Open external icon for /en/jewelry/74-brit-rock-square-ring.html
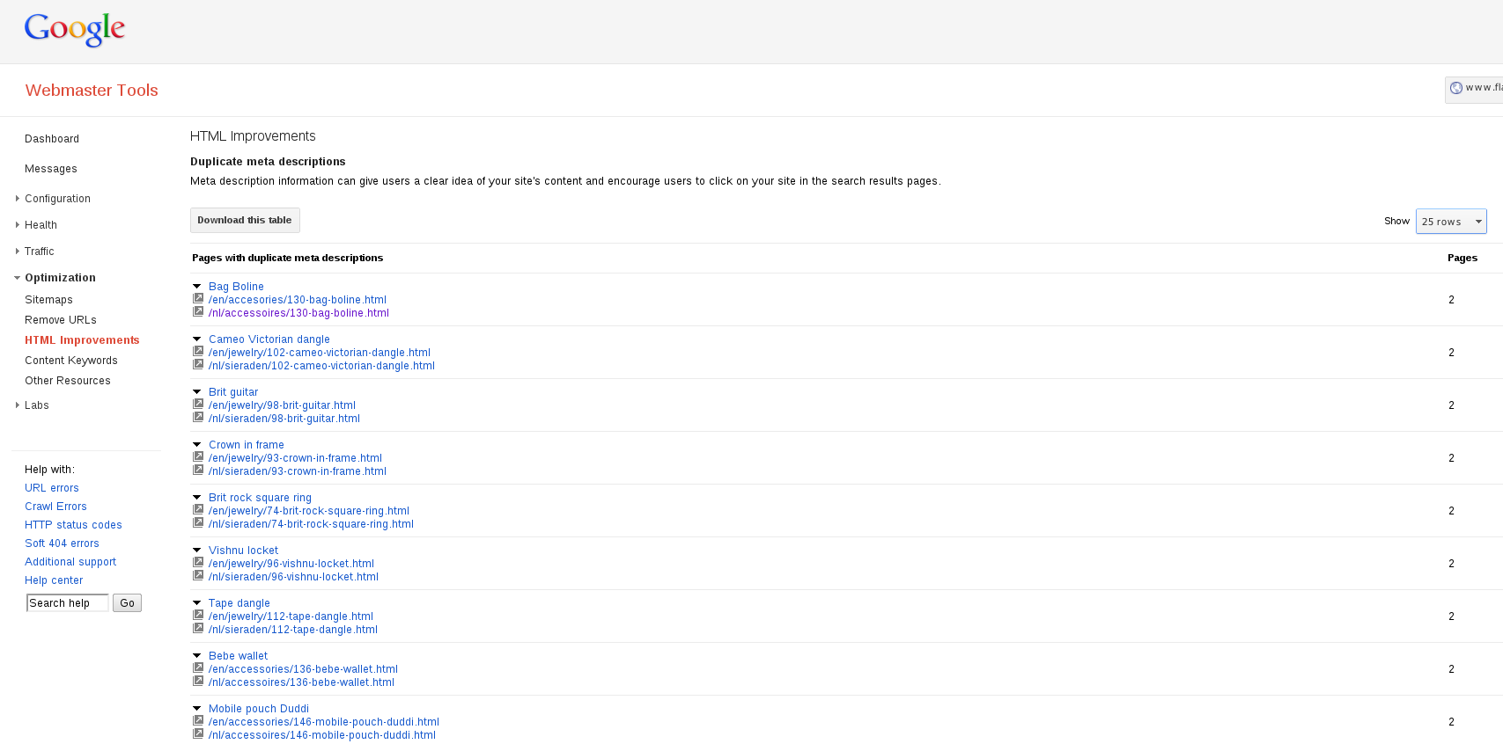Image resolution: width=1503 pixels, height=744 pixels. point(198,510)
